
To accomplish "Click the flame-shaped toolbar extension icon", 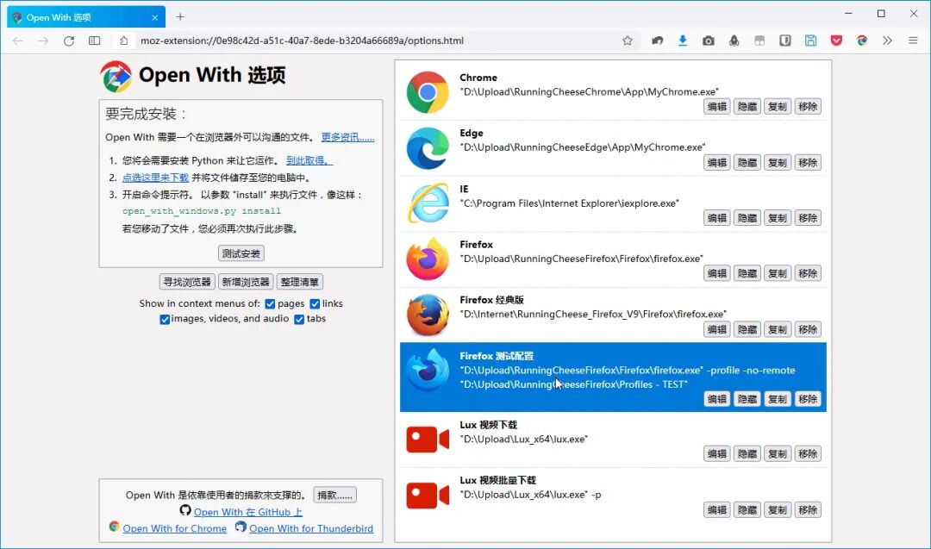I will [x=734, y=41].
